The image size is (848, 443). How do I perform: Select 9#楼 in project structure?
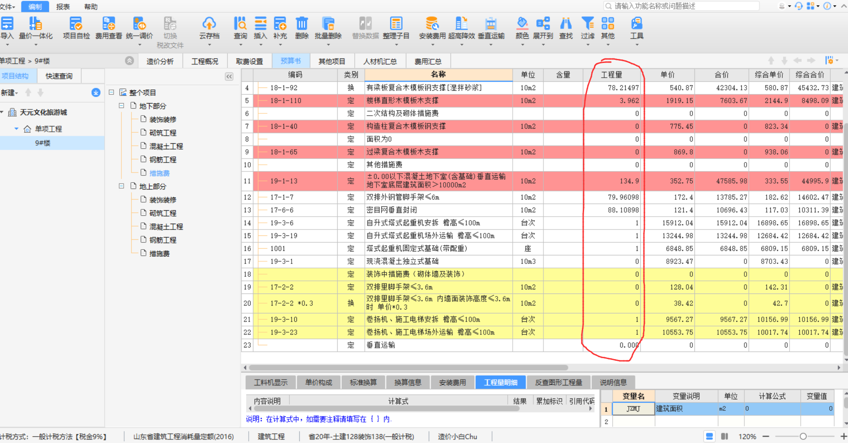coord(43,143)
